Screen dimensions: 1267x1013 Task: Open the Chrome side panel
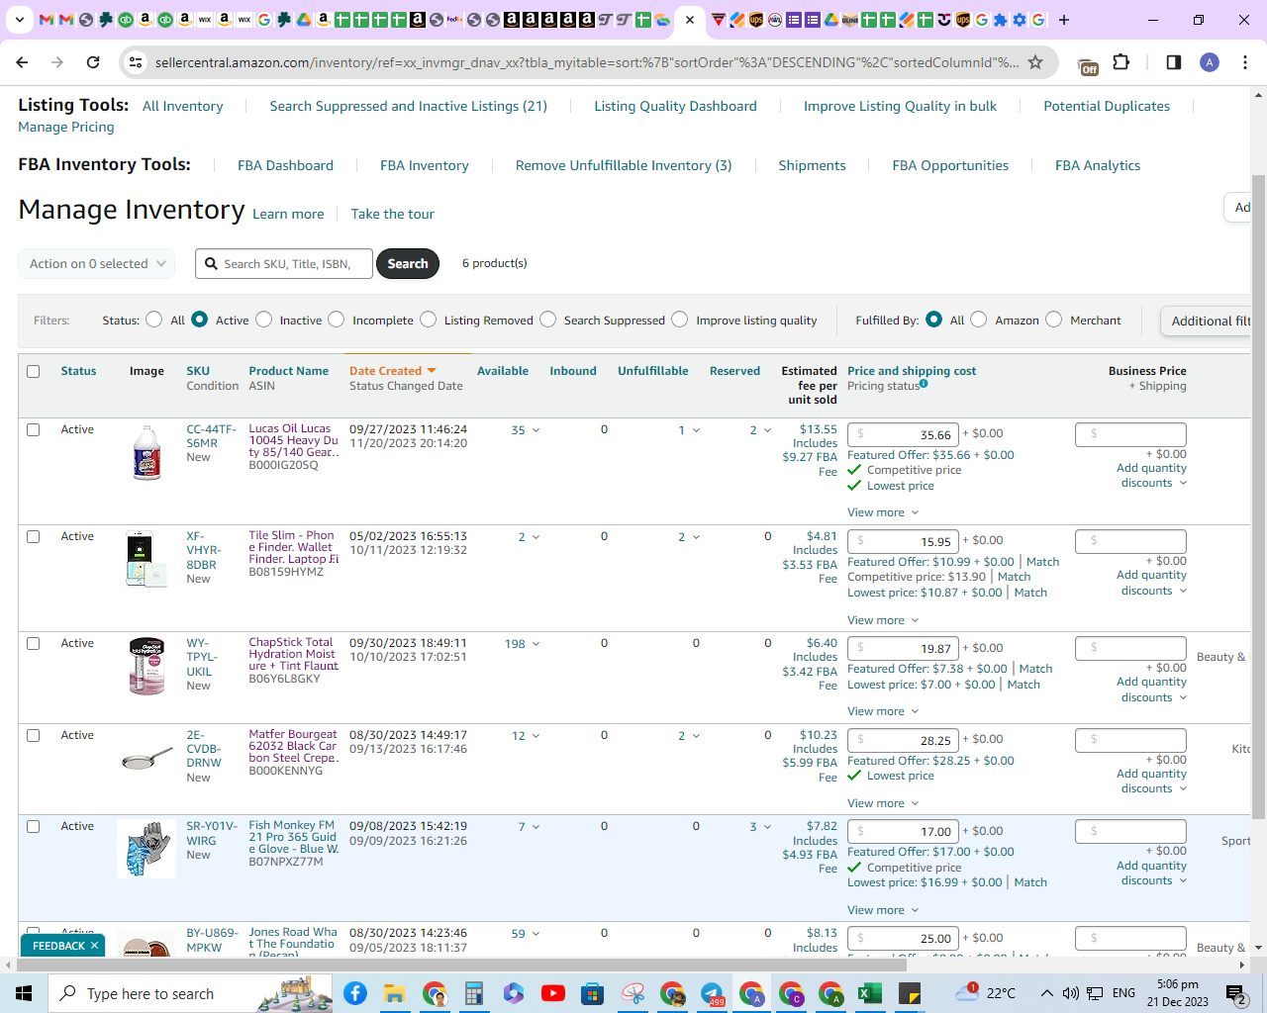(x=1174, y=62)
